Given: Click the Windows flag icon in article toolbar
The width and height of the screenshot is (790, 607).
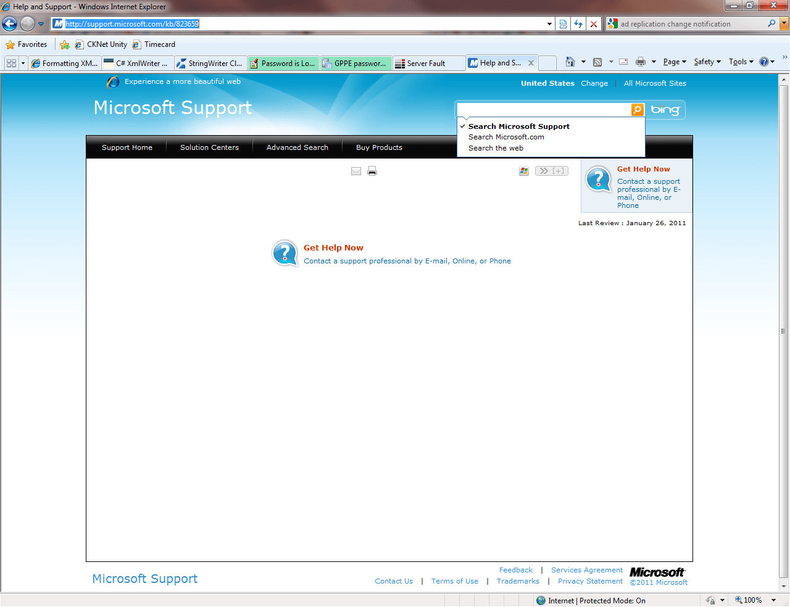Looking at the screenshot, I should click(x=524, y=171).
